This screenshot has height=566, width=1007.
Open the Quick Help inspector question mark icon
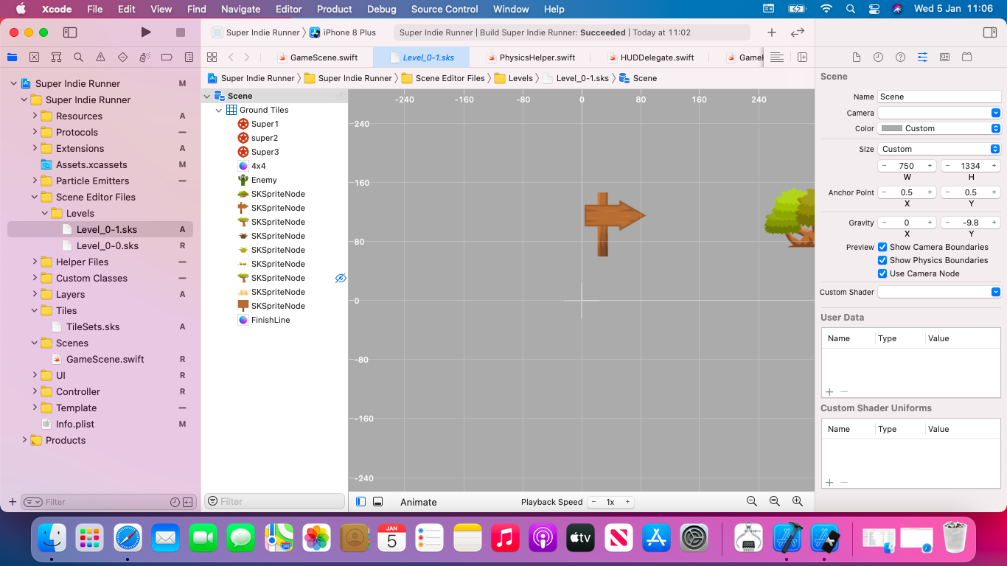coord(899,57)
